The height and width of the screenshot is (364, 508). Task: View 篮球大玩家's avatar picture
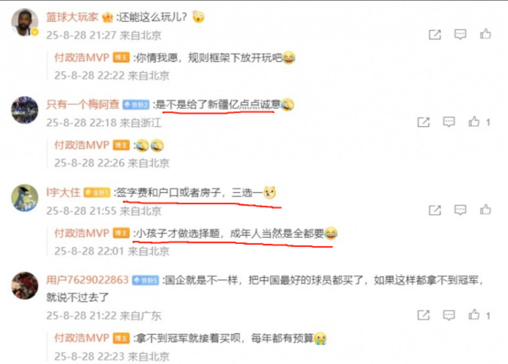tap(25, 22)
